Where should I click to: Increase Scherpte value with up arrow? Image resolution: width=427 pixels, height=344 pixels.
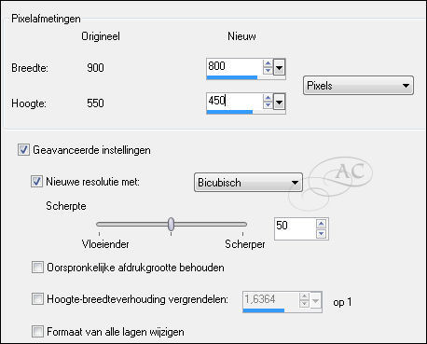click(x=321, y=224)
